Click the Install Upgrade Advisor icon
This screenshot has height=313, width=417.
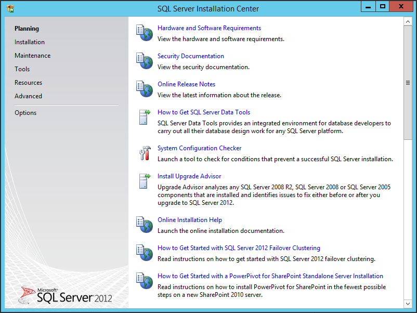pyautogui.click(x=144, y=181)
